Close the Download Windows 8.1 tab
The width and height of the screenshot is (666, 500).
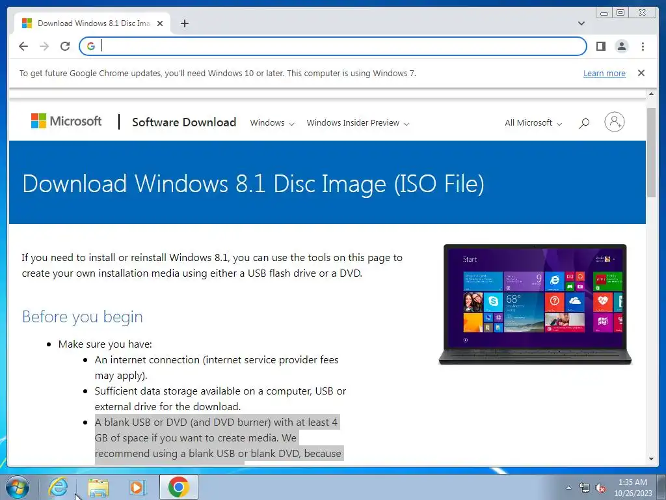click(x=160, y=23)
